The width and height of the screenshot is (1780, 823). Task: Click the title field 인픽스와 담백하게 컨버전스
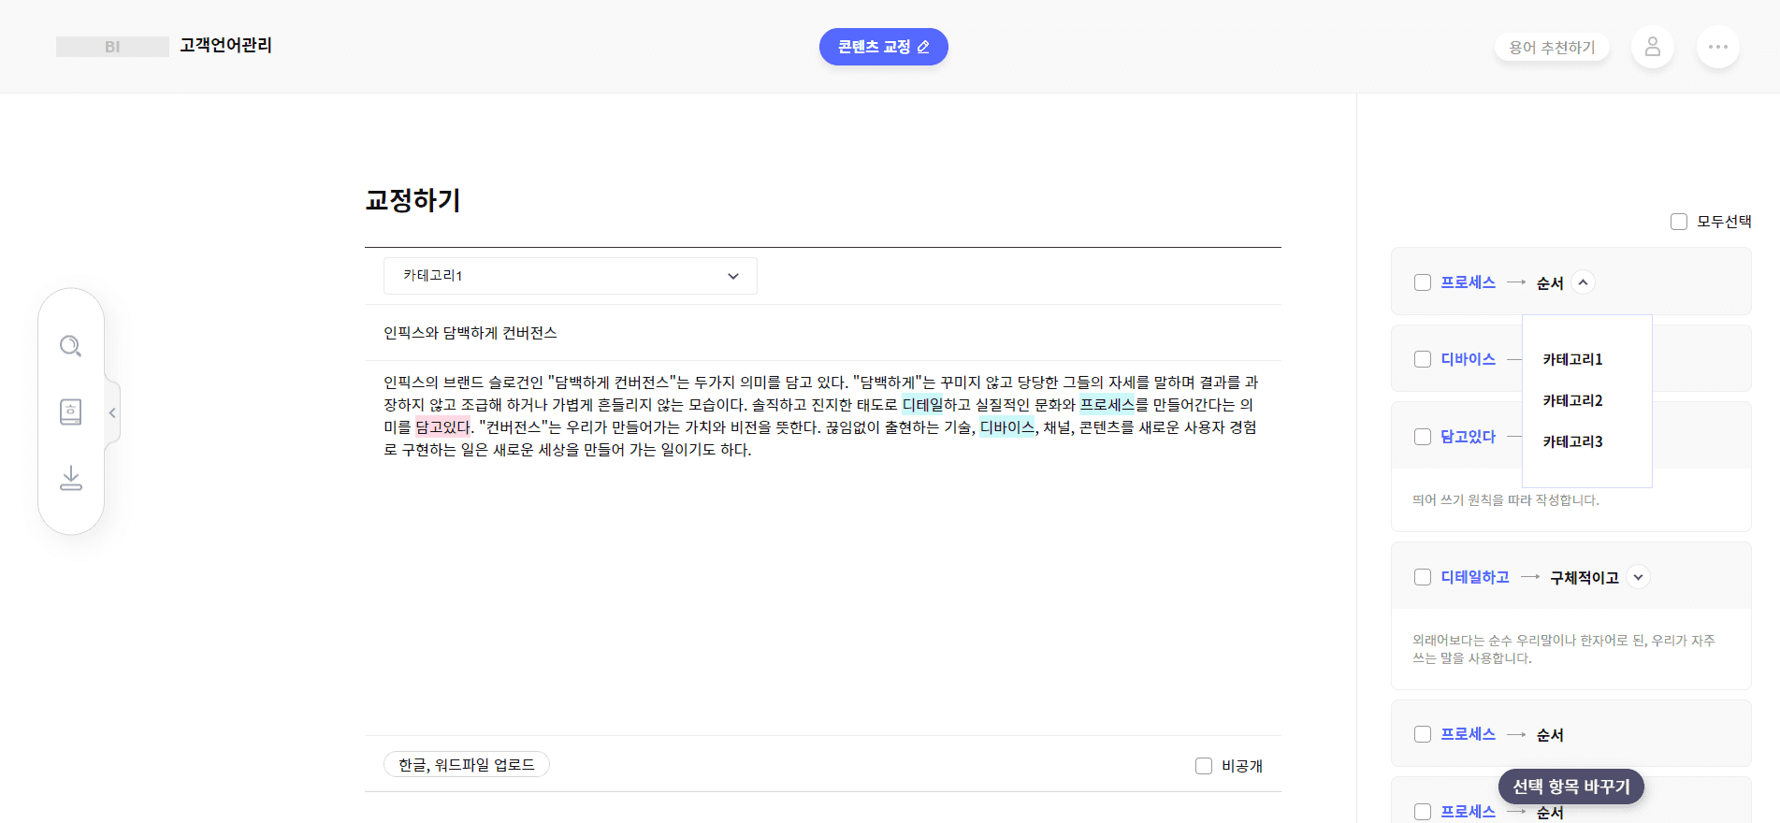pyautogui.click(x=823, y=333)
